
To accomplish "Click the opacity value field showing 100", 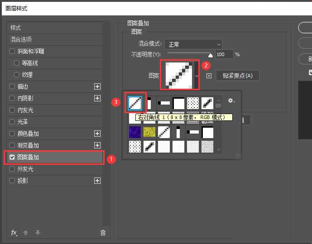I will click(x=224, y=54).
